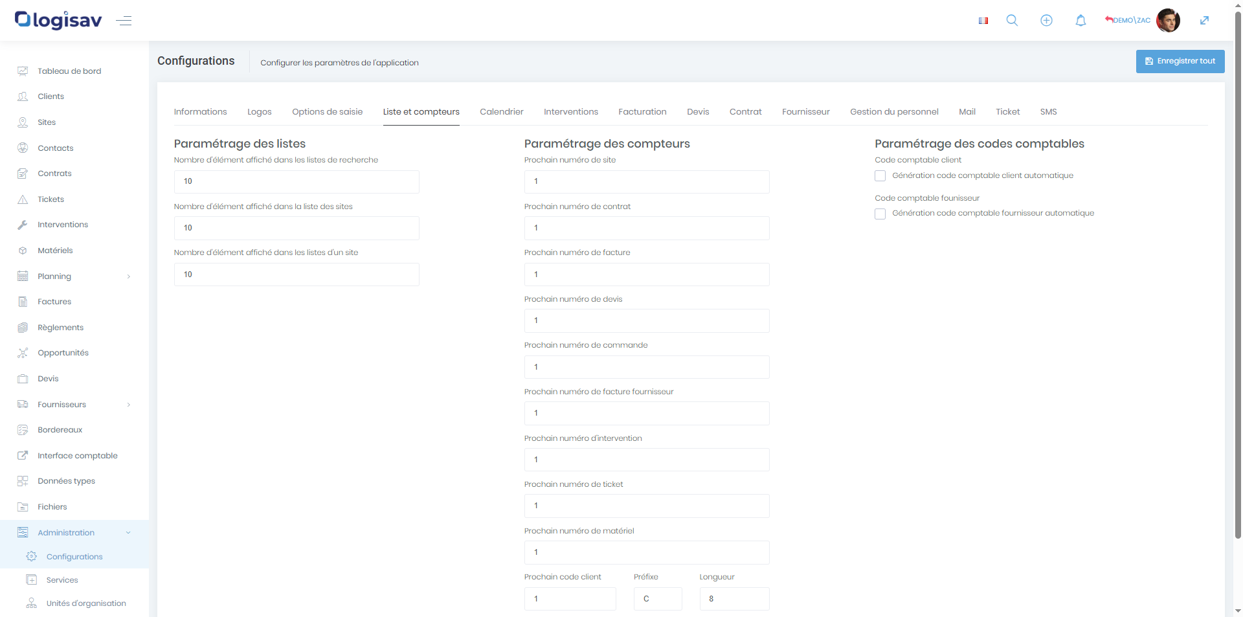Click the user avatar picture
Screen dimensions: 1243x617
tap(1168, 21)
